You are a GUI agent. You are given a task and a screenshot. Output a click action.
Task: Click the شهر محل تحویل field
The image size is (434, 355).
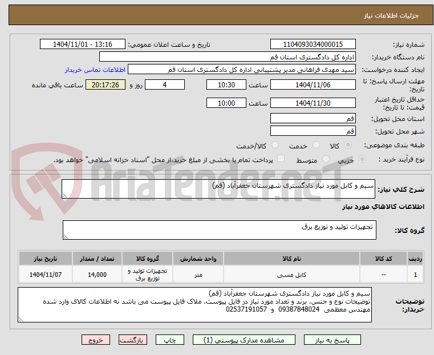(x=313, y=131)
